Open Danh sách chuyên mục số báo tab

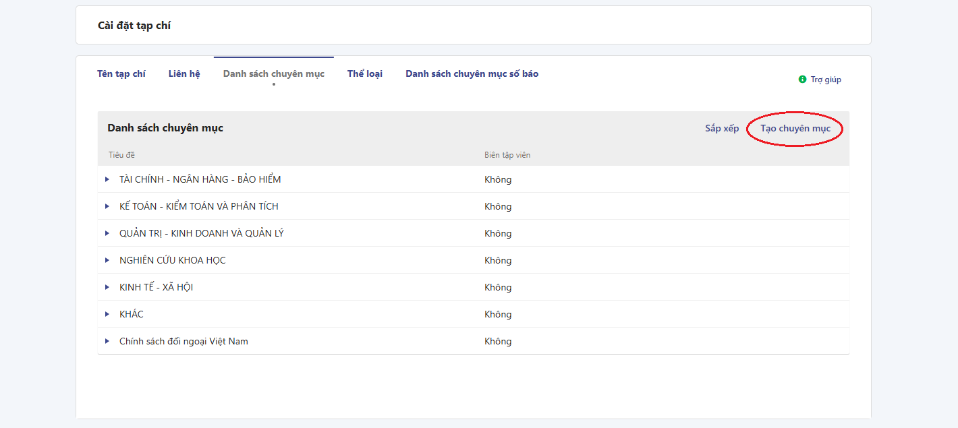472,73
